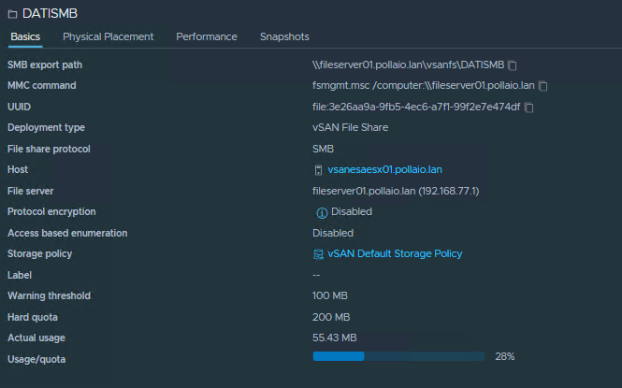Copy the MMC command to clipboard

543,86
